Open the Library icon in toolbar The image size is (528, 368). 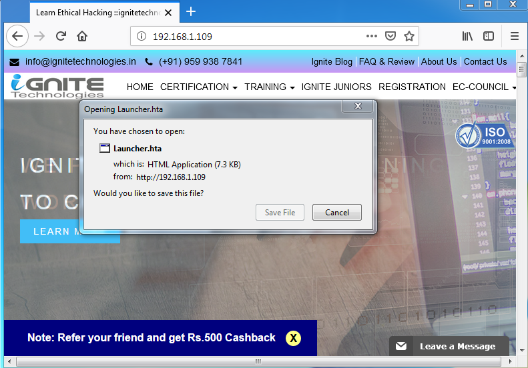point(467,36)
